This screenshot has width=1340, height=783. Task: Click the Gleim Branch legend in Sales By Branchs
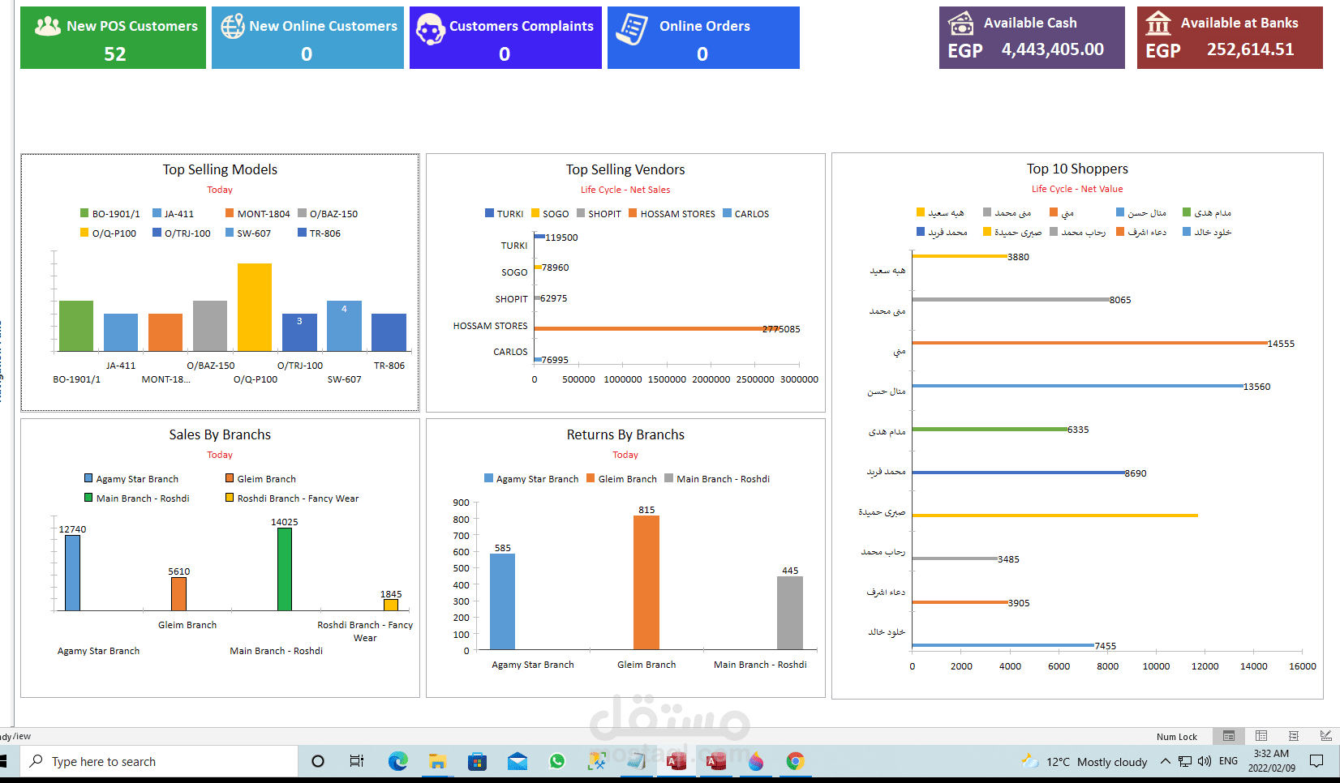(x=260, y=478)
